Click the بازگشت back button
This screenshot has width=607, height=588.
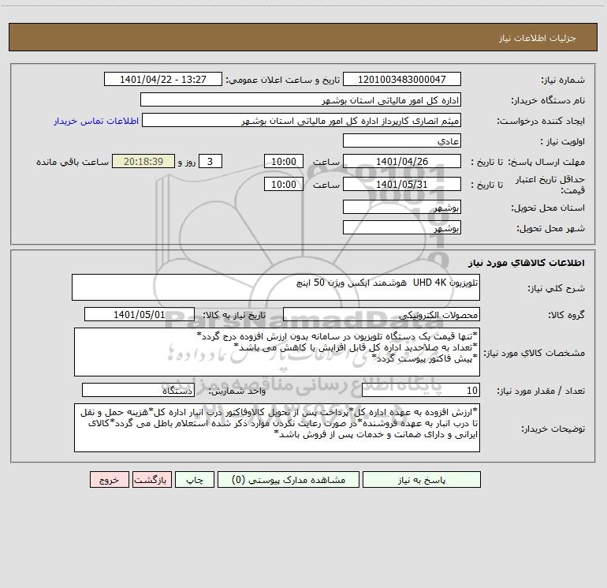(151, 480)
